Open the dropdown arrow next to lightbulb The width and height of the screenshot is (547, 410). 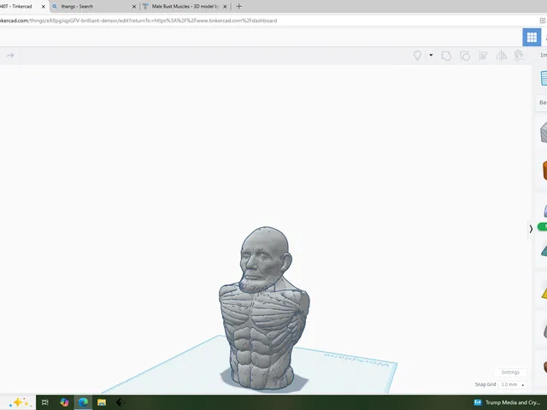431,55
